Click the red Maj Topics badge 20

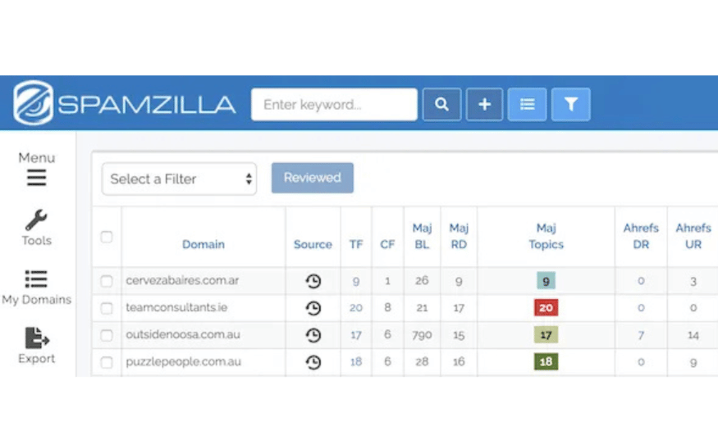click(546, 308)
